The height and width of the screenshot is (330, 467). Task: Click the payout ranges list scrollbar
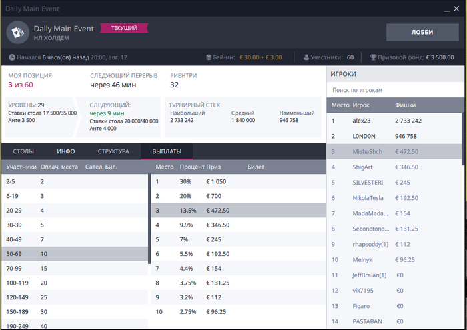pyautogui.click(x=149, y=219)
